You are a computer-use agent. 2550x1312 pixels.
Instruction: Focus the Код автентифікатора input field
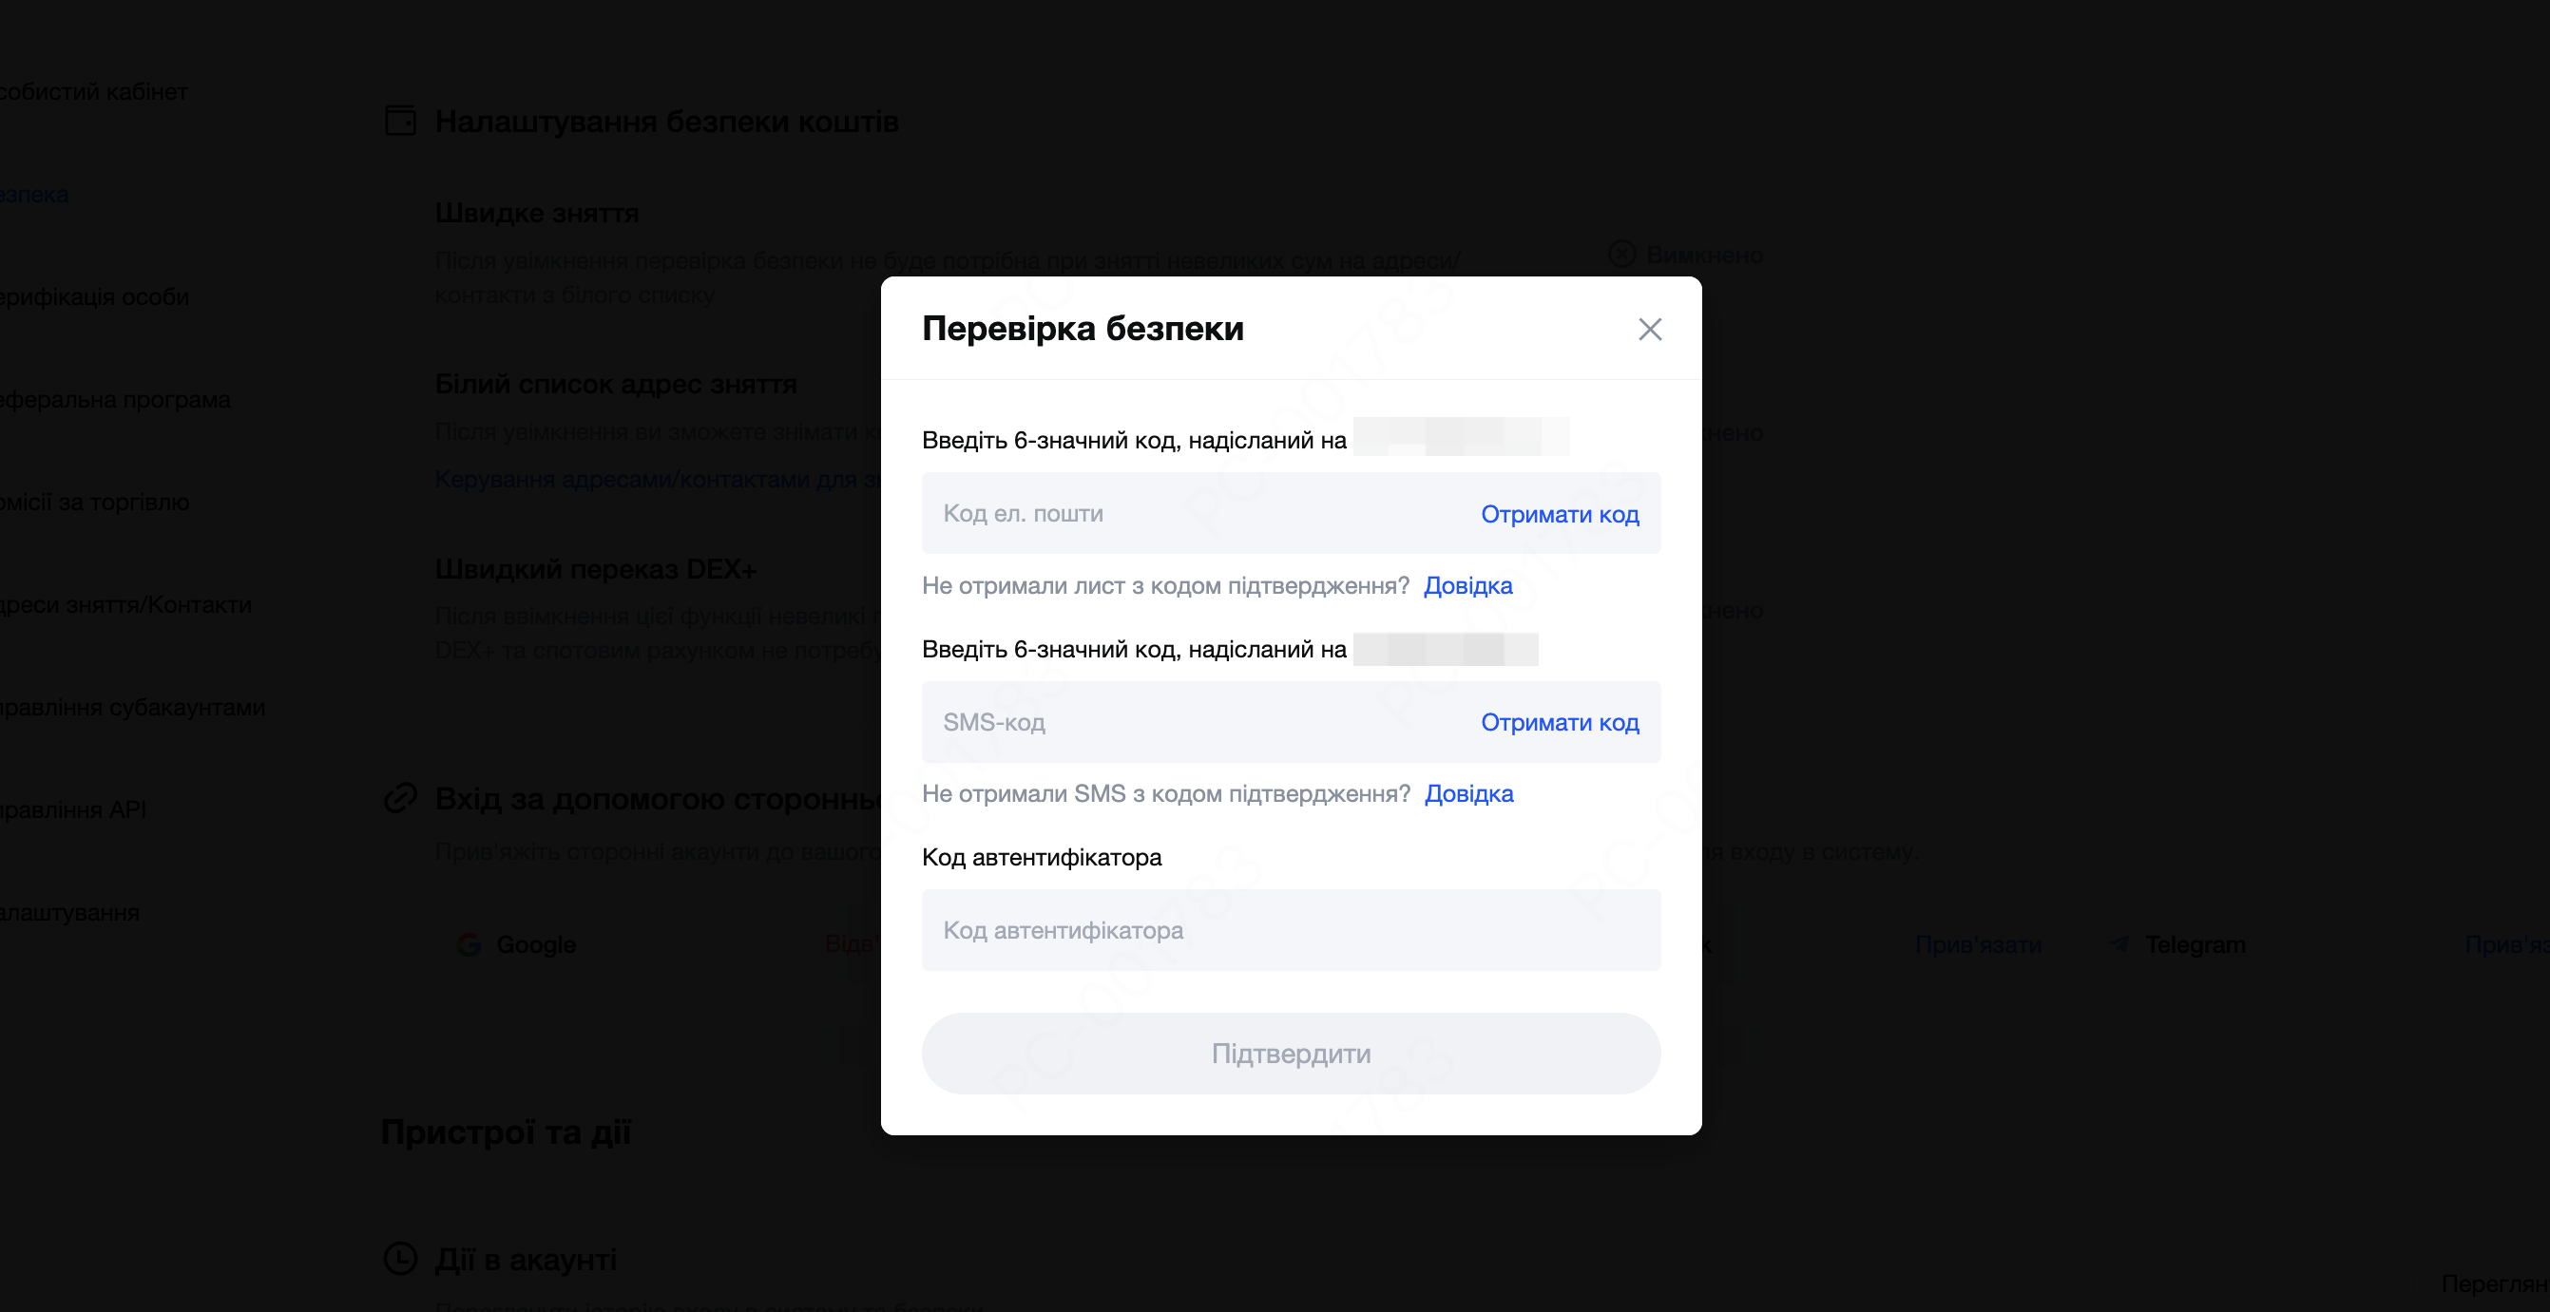pyautogui.click(x=1291, y=930)
